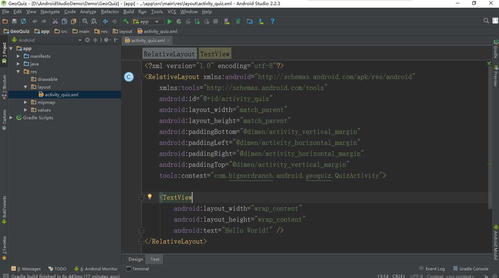Navigate Back with the blue left arrow
The image size is (499, 278).
tap(105, 22)
